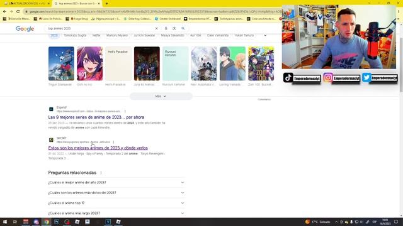Select the '2023' filter chip
This screenshot has width=403, height=226.
click(54, 35)
